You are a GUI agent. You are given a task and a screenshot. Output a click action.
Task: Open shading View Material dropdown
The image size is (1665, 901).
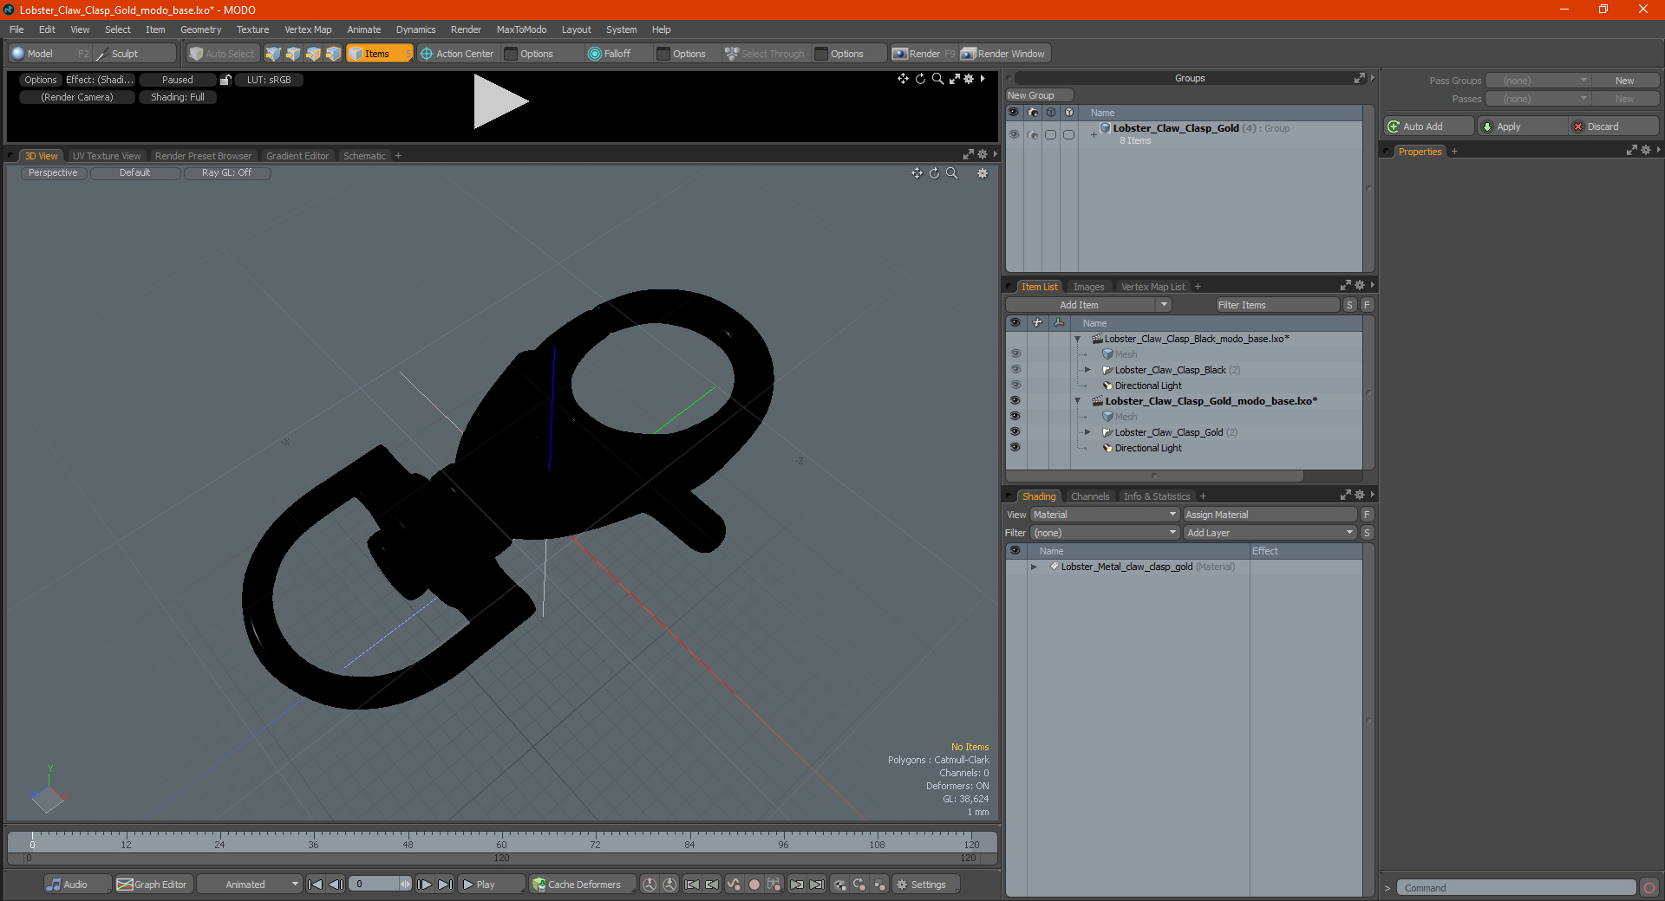(x=1104, y=515)
